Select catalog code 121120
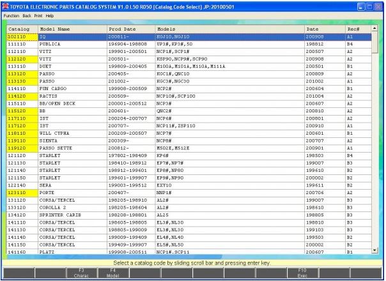Viewport: 386px width, 281px height. click(22, 156)
